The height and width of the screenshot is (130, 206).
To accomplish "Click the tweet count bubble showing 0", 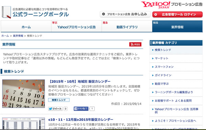I will (x=66, y=109).
